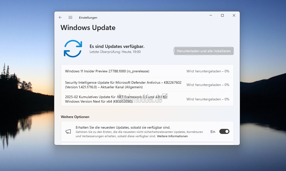Click the megaphone icon beside latest updates
Image resolution: width=286 pixels, height=171 pixels.
(x=68, y=132)
